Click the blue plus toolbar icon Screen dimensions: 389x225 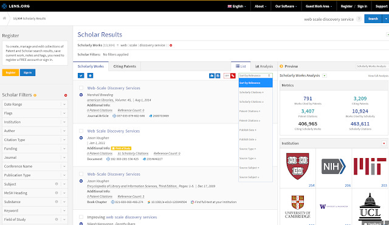click(90, 75)
